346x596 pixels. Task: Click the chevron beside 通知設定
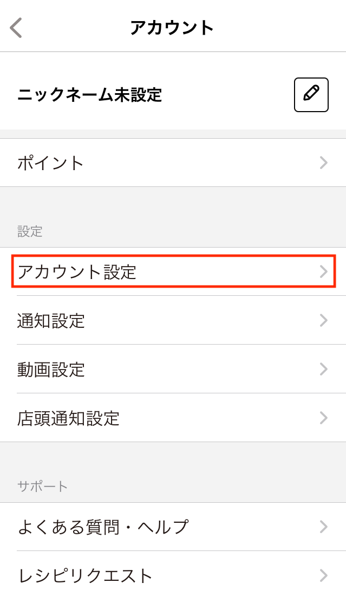click(x=323, y=321)
